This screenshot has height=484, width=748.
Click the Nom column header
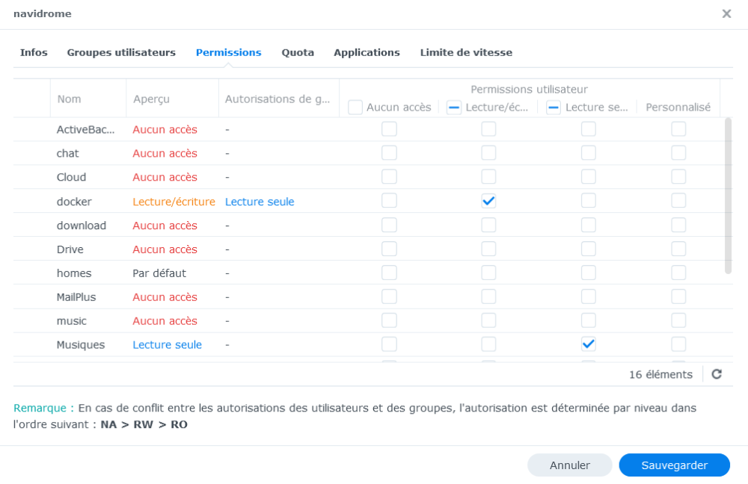pos(69,99)
